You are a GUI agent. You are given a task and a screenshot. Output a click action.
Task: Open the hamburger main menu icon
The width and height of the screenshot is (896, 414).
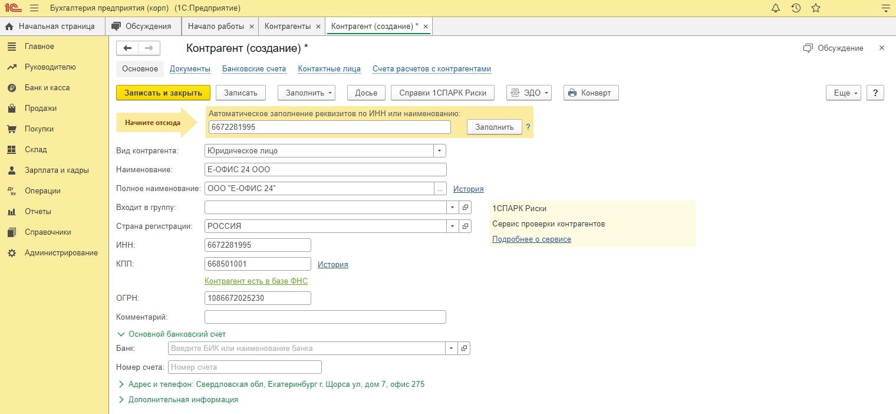coord(34,8)
